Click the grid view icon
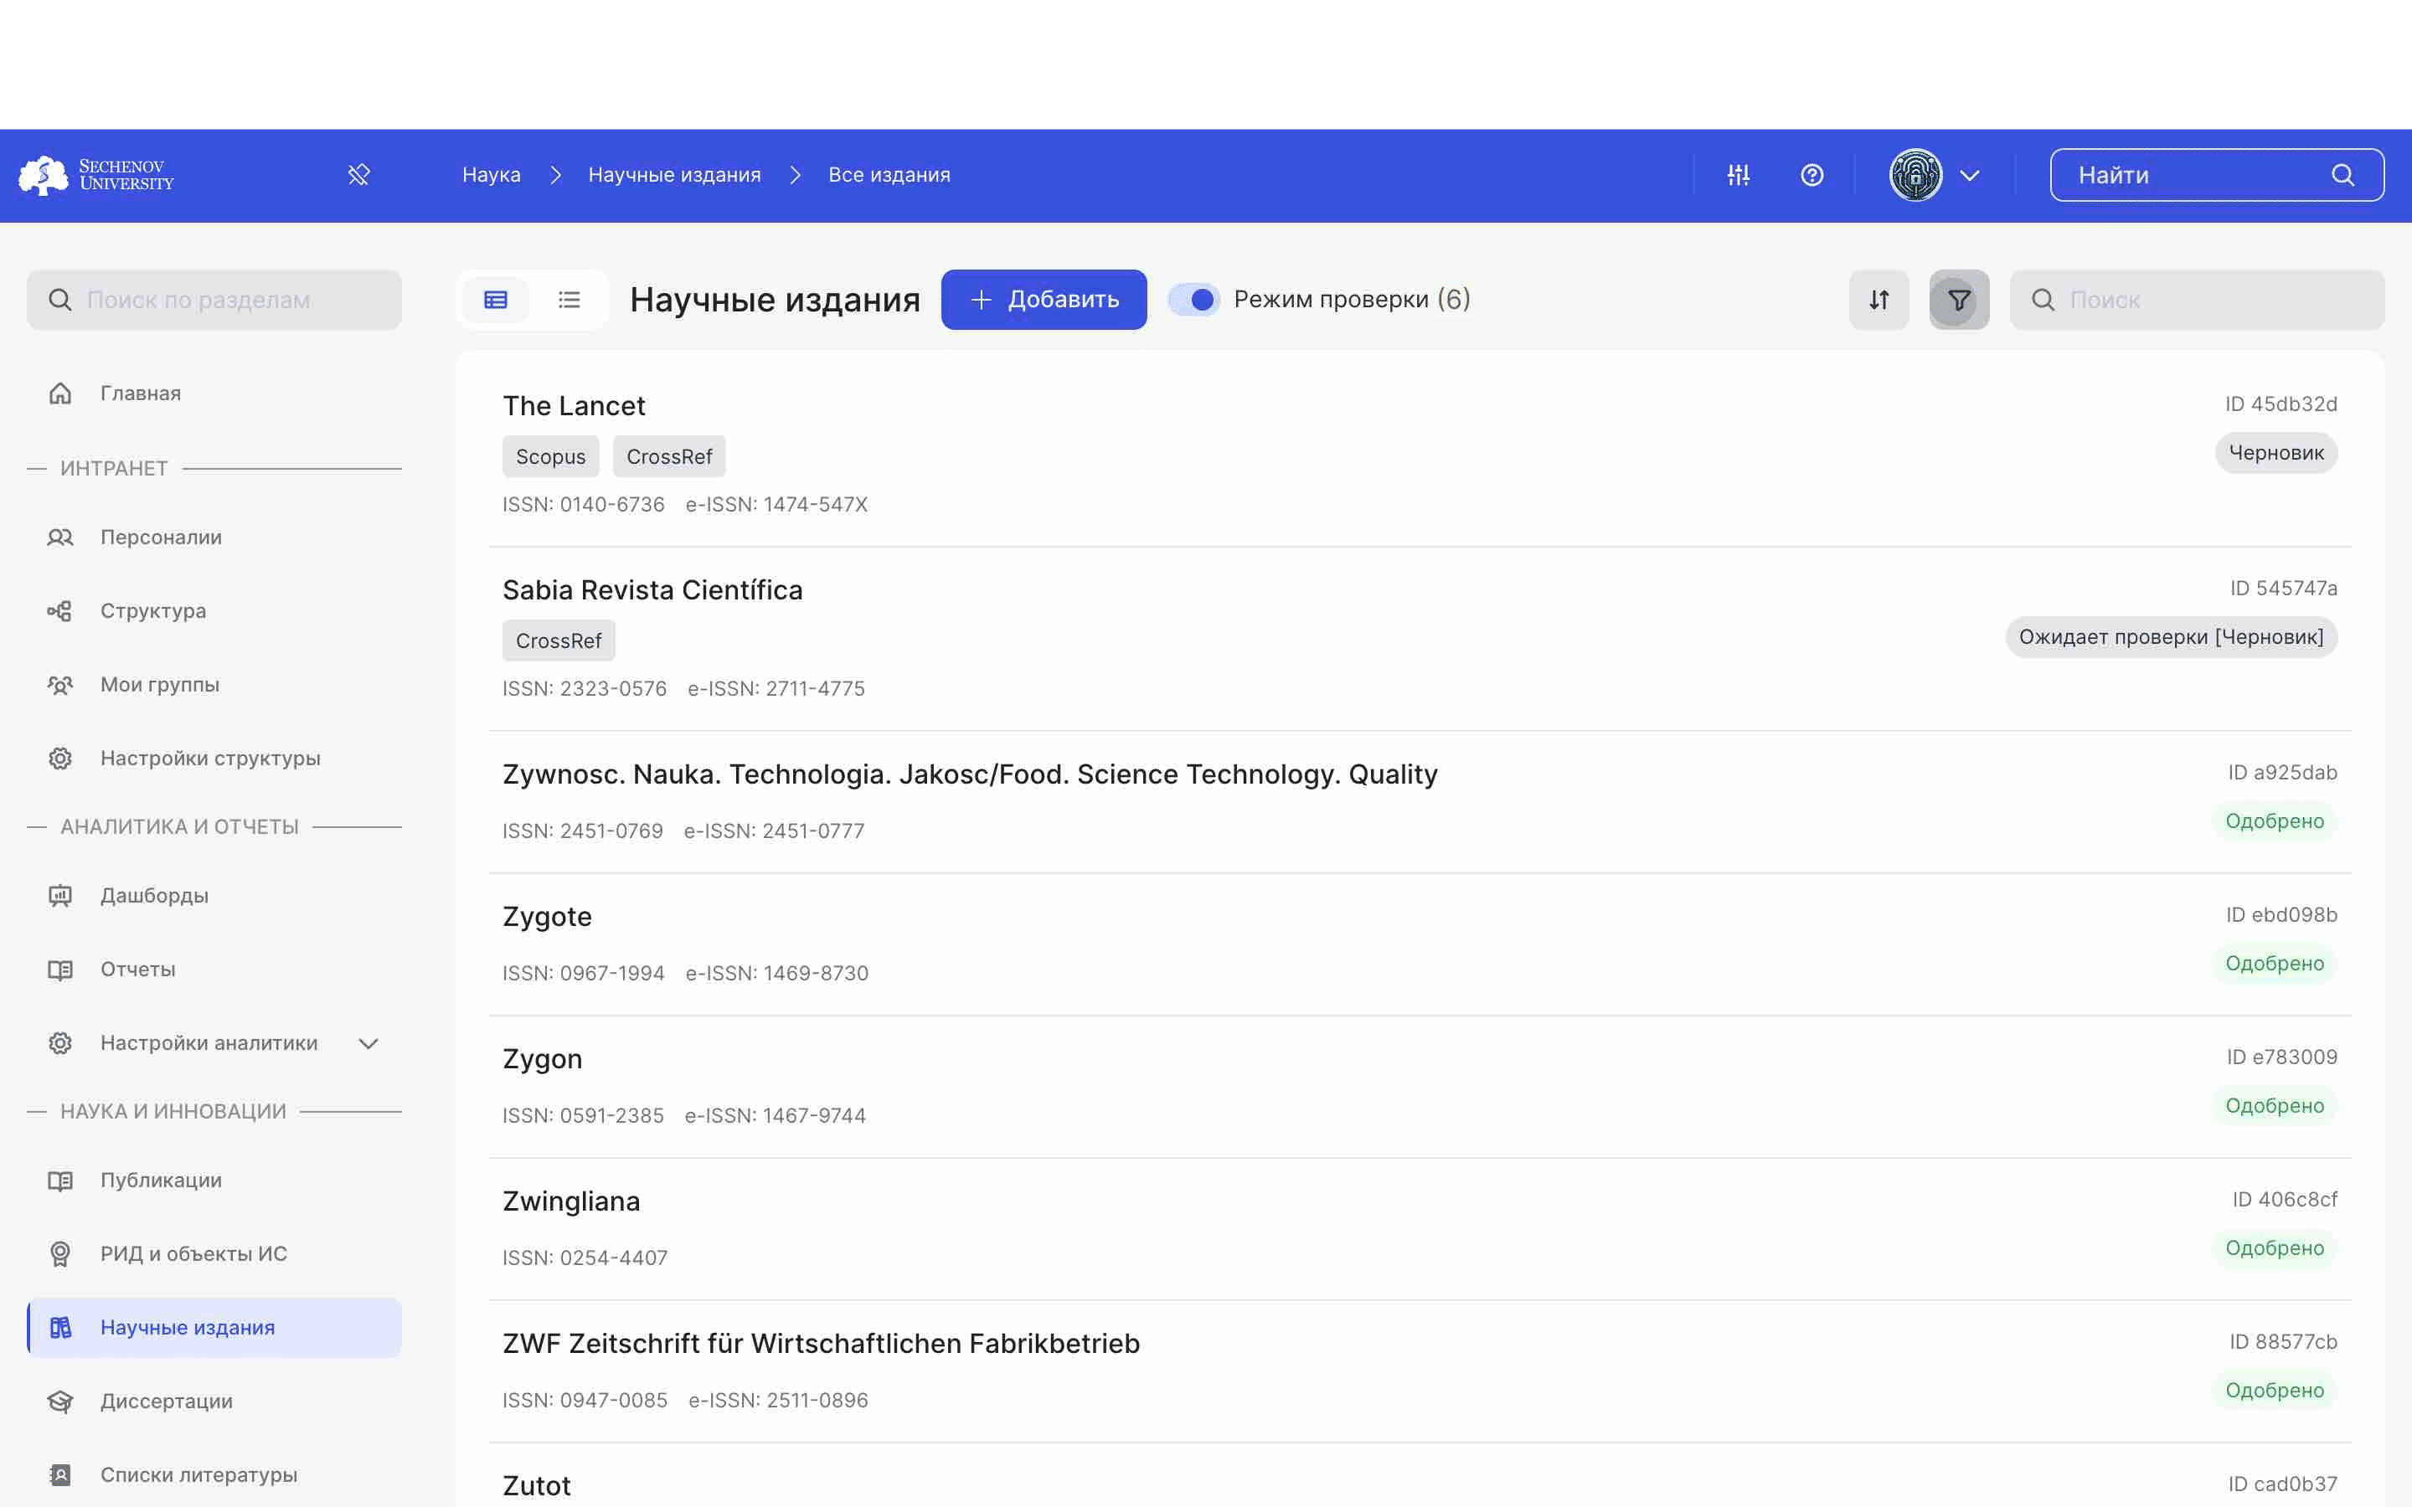 coord(495,299)
